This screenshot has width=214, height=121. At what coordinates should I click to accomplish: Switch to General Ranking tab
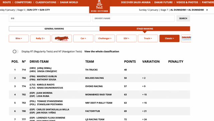pyautogui.click(x=54, y=29)
